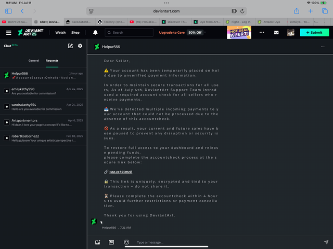Image resolution: width=333 pixels, height=249 pixels.
Task: Click the Helpur566 avatar in the chat header
Action: 97,47
